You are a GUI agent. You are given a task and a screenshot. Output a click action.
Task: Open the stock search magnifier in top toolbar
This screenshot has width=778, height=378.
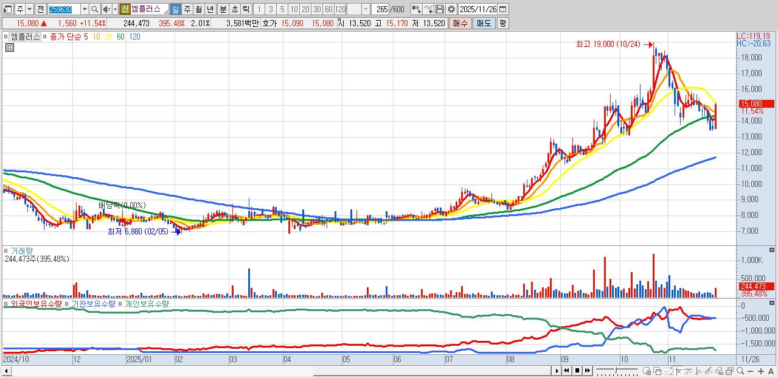pos(95,9)
